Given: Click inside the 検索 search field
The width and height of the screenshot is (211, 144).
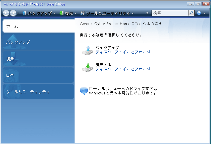Looking at the screenshot, I should tap(170, 13).
